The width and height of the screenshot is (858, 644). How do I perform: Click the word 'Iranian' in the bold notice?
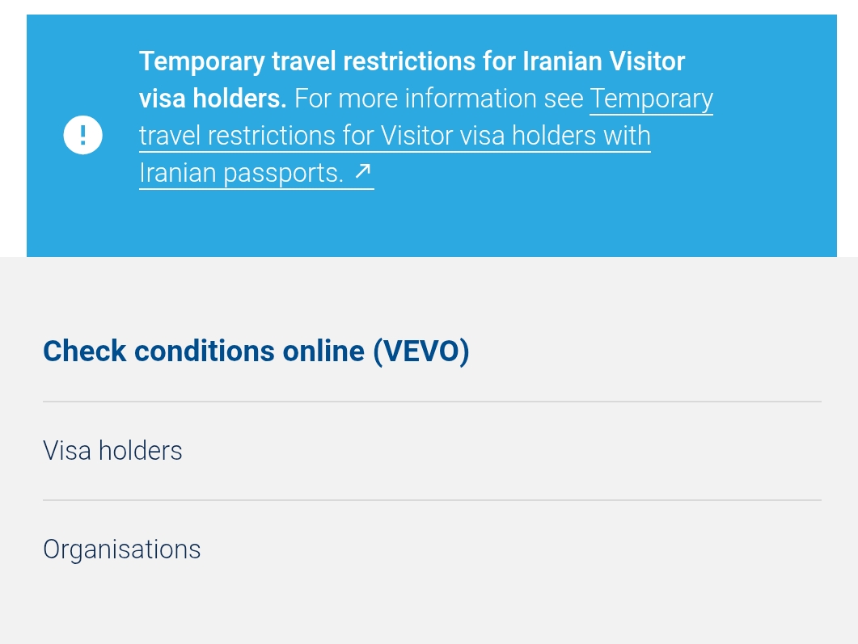click(563, 61)
